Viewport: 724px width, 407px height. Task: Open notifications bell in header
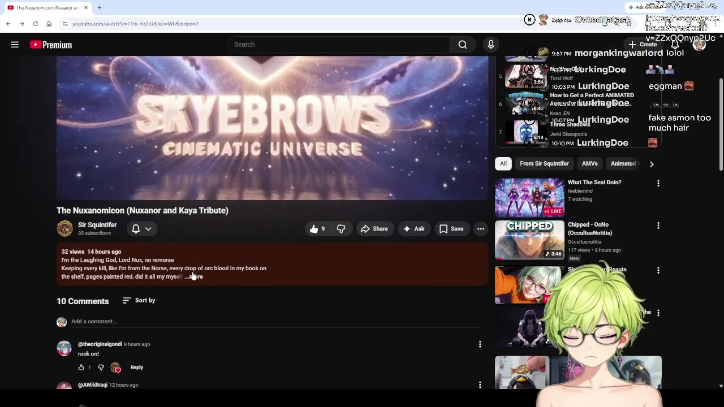click(x=675, y=45)
